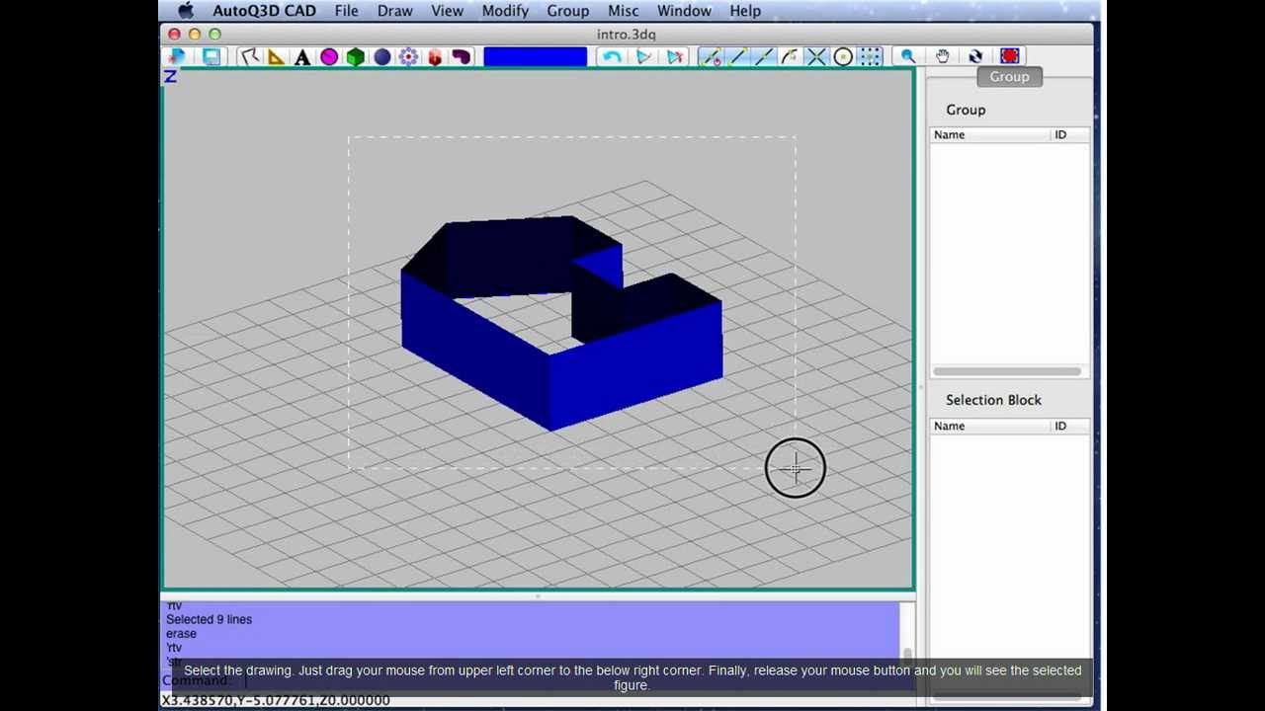Click the undo arrow icon
Viewport: 1265px width, 711px height.
(x=612, y=57)
